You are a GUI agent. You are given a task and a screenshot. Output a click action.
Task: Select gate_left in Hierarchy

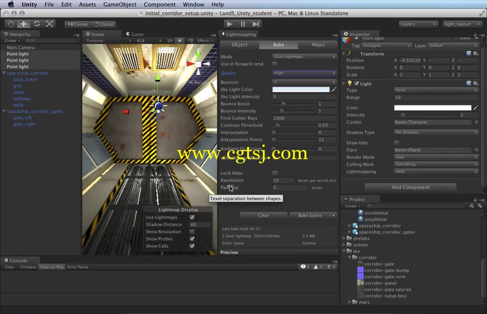23,118
